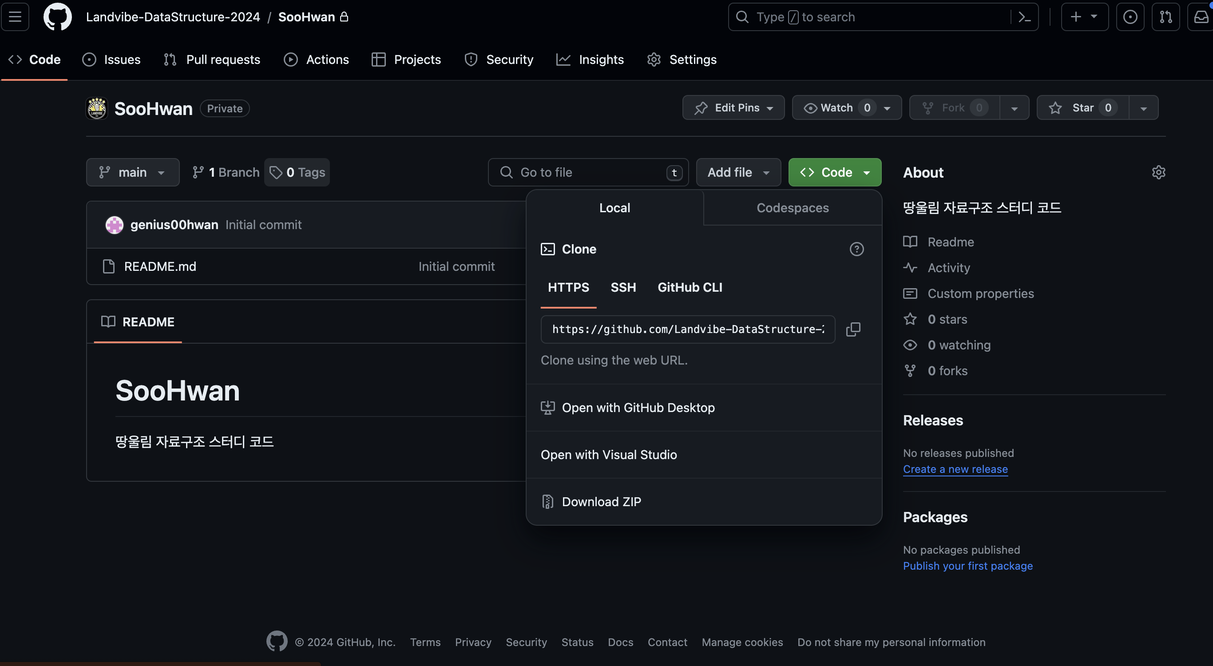Open the command palette icon
This screenshot has height=666, width=1213.
pyautogui.click(x=1024, y=17)
